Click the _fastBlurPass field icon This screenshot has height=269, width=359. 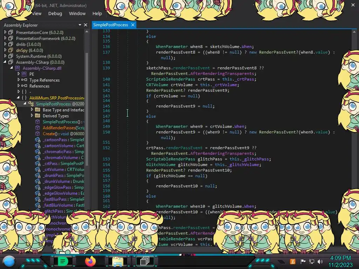pyautogui.click(x=38, y=199)
